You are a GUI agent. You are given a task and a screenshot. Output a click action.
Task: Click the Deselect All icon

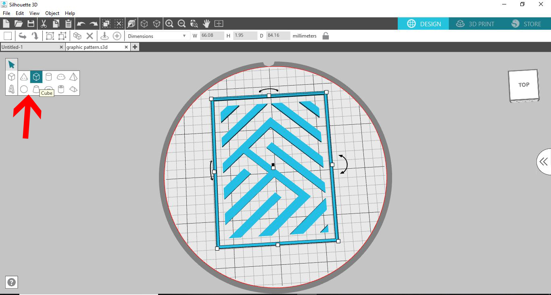119,23
